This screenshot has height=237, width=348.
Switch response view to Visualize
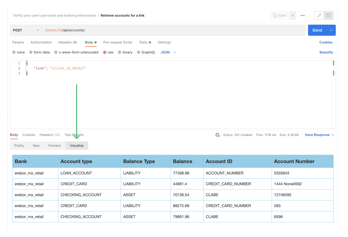[77, 146]
